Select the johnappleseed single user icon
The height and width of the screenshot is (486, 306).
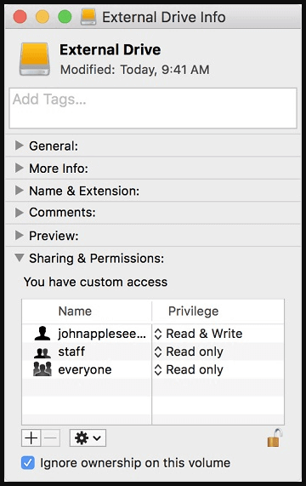pyautogui.click(x=42, y=334)
